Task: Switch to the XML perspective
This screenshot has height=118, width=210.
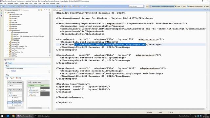Action: pyautogui.click(x=183, y=6)
